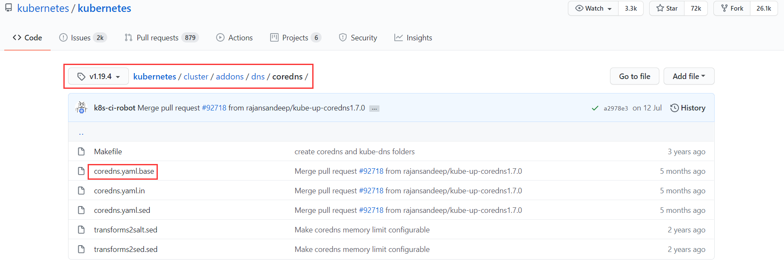Switch to the Insights tab
Screen dimensions: 784x263
413,37
